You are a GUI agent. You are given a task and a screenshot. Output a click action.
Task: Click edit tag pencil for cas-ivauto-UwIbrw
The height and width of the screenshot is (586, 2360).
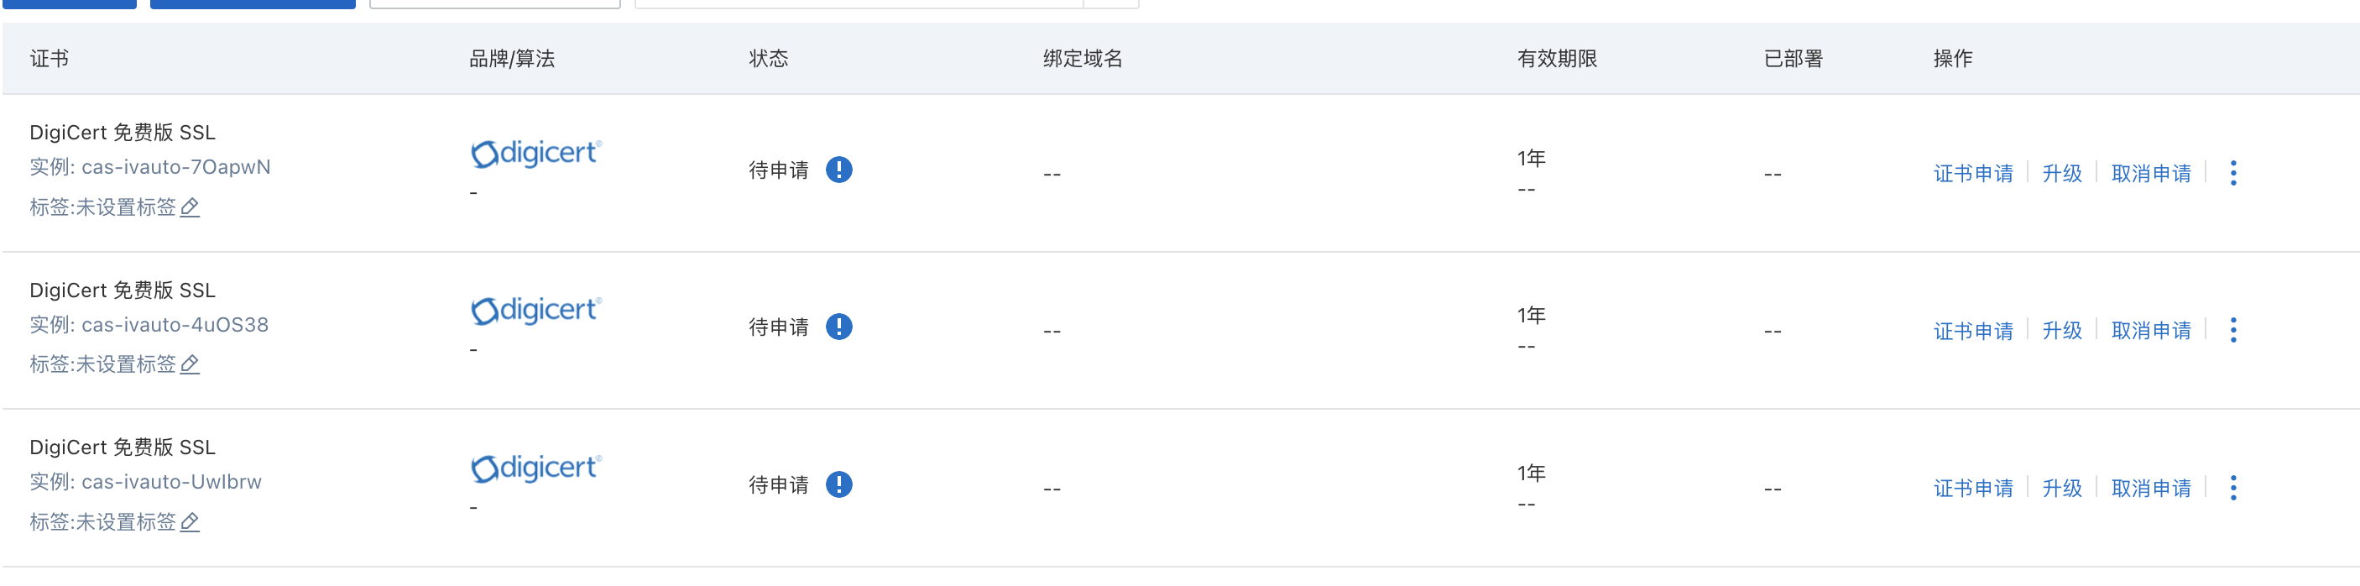[x=190, y=522]
